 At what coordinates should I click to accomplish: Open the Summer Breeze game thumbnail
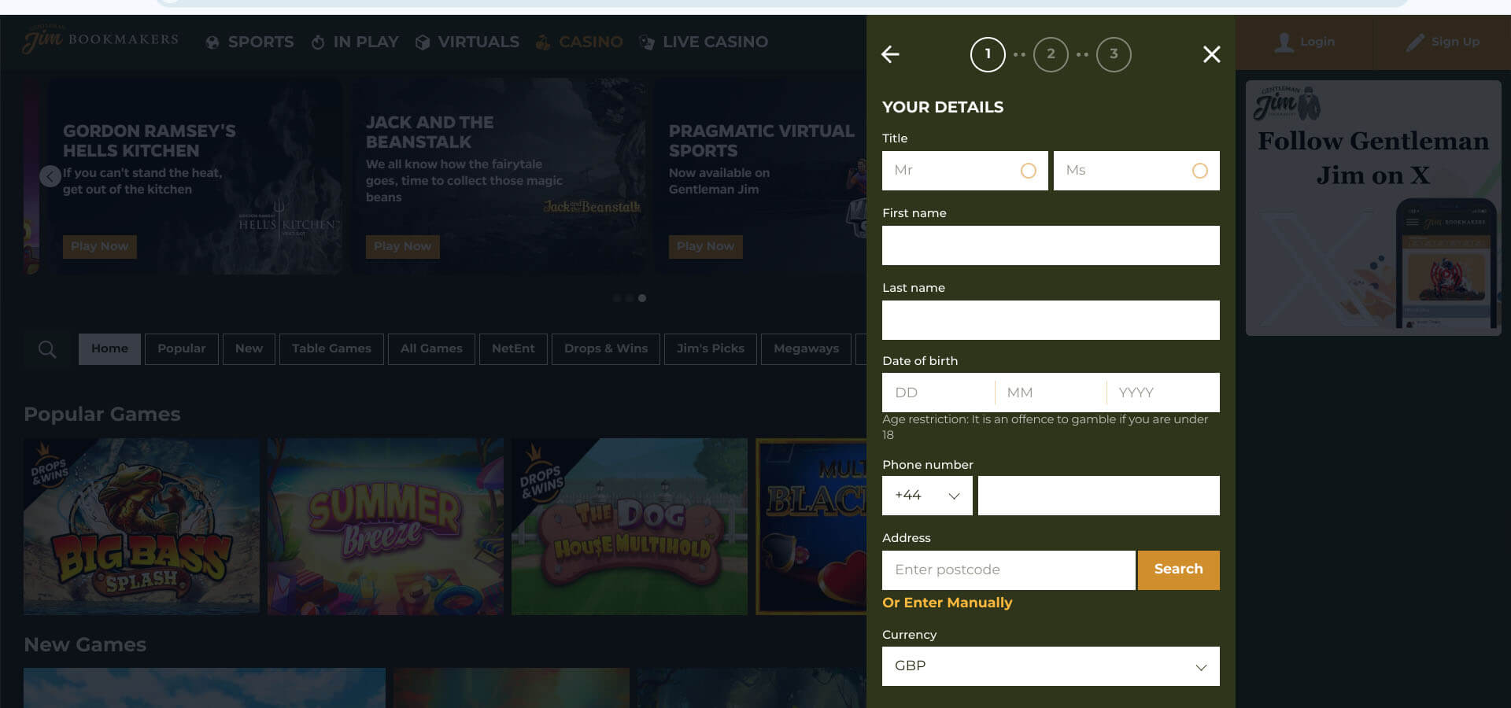pyautogui.click(x=386, y=526)
